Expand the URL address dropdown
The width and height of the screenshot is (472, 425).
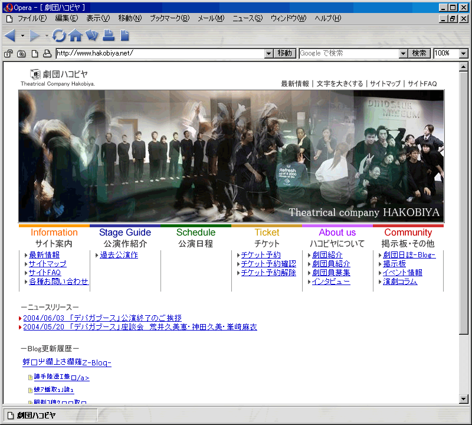point(269,54)
